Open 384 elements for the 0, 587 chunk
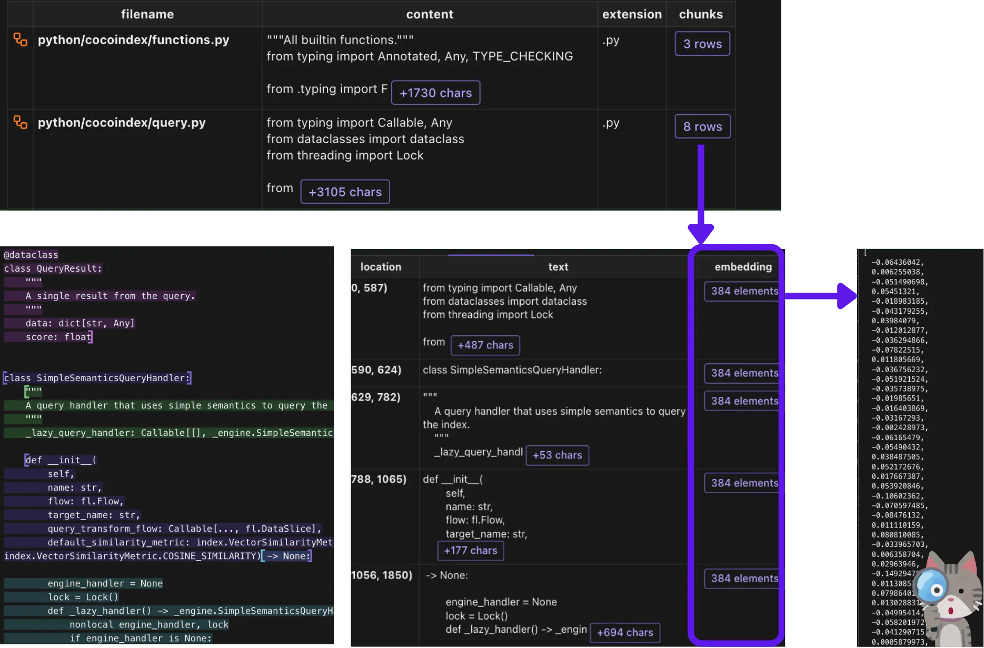Viewport: 984px width, 648px height. [x=743, y=291]
